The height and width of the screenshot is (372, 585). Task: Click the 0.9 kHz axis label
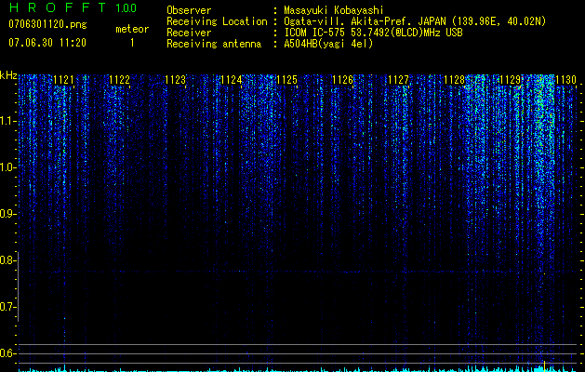[7, 214]
